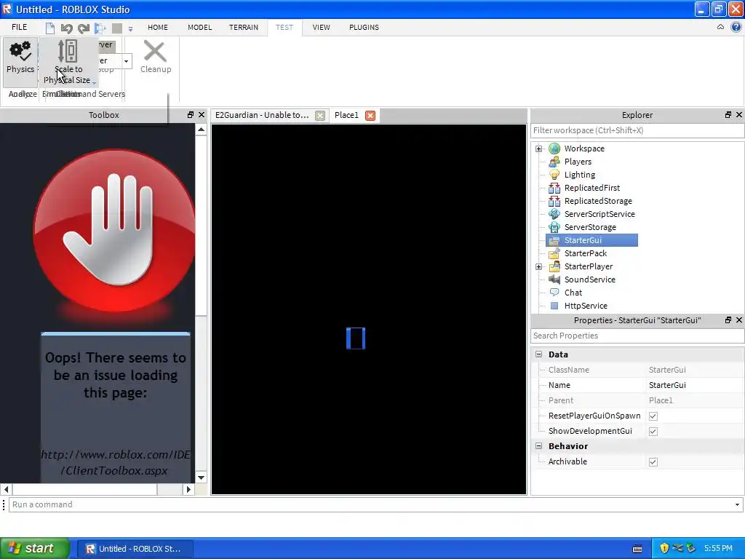Click the play solo icon in quick access
This screenshot has width=745, height=559.
(x=100, y=28)
